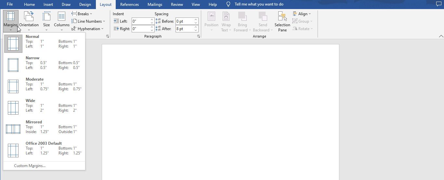Open Custom Margins dialog
The image size is (444, 180).
click(30, 166)
